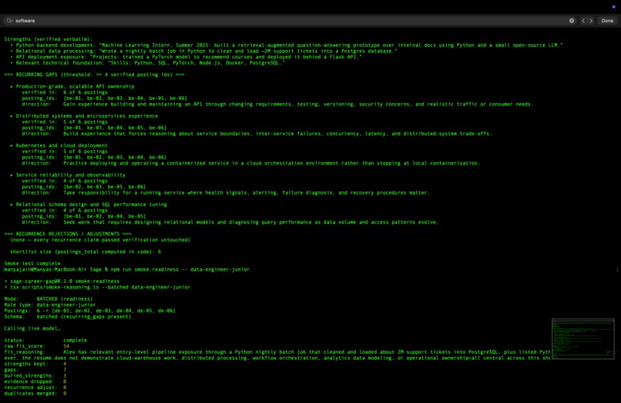Viewport: 621px width, 403px height.
Task: Click the 'strengths kept: 4' line
Action: [x=35, y=364]
